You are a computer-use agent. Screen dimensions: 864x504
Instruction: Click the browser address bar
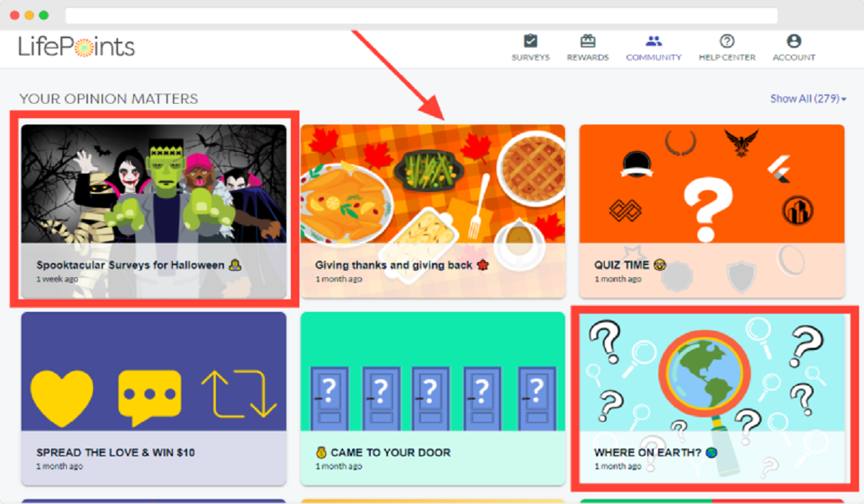click(x=421, y=15)
